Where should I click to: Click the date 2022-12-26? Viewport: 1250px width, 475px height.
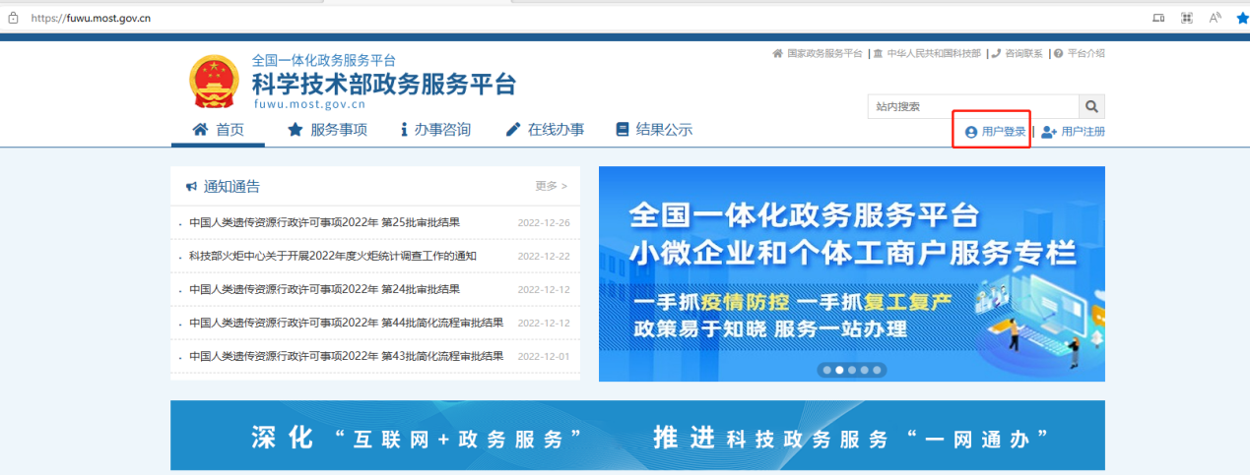(544, 222)
